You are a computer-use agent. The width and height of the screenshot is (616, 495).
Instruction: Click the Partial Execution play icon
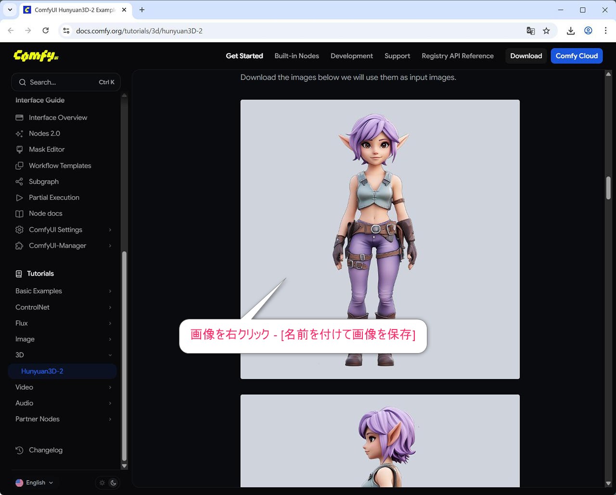[19, 198]
